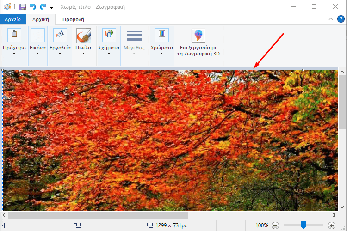This screenshot has width=347, height=231.
Task: Zoom in with the plus button
Action: tap(332, 225)
